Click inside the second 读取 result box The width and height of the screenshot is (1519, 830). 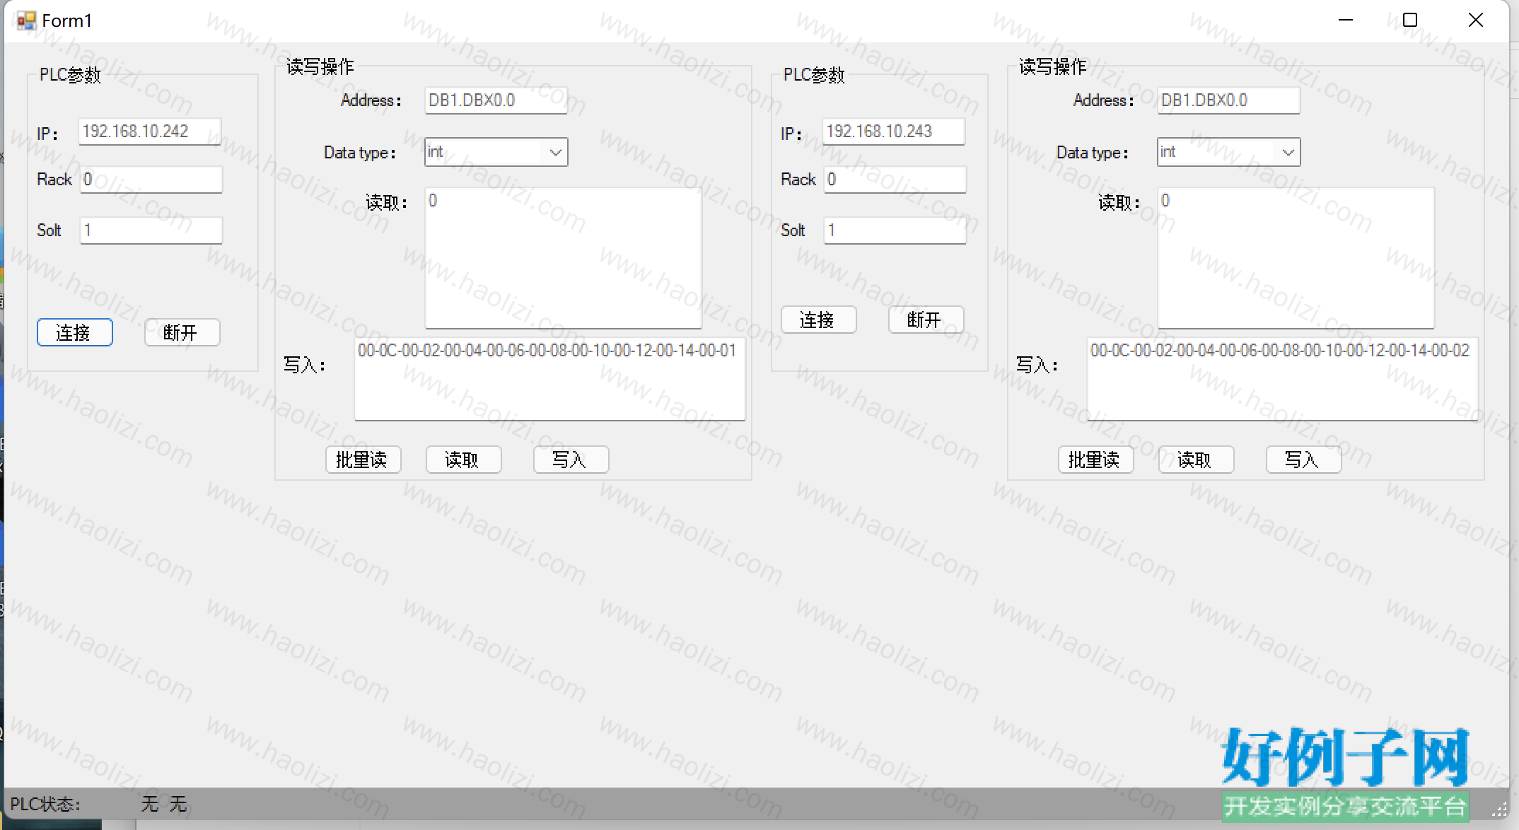pyautogui.click(x=1296, y=258)
